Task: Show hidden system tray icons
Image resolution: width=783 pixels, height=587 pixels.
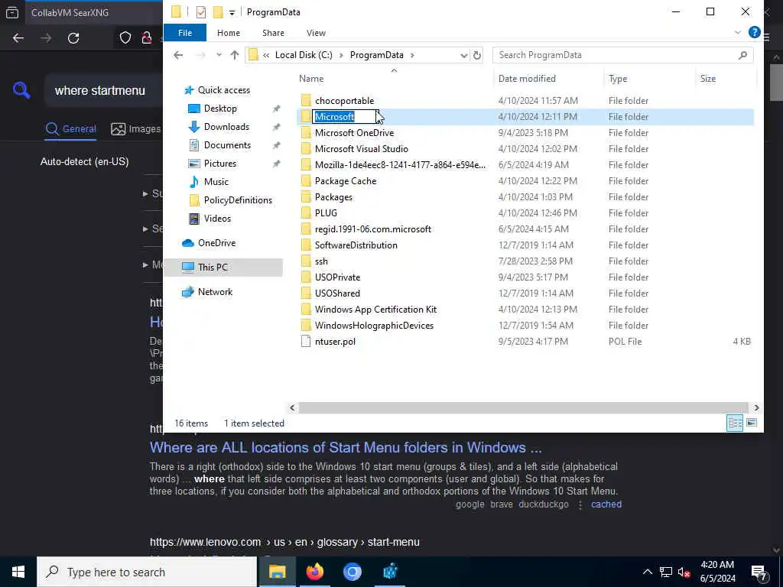Action: [x=647, y=572]
